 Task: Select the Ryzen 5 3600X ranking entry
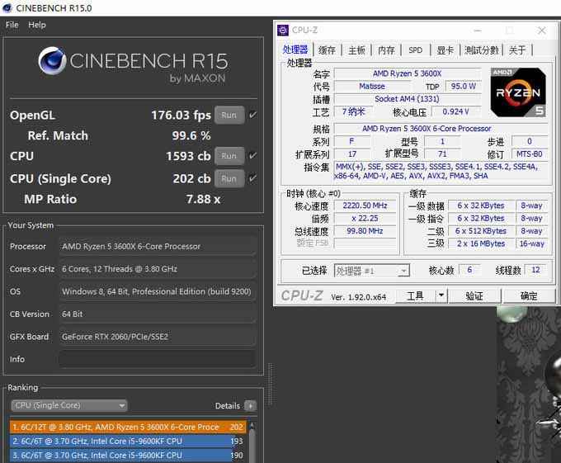128,427
